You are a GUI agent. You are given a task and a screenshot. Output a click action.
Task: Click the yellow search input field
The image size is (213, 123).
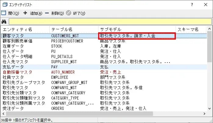click(110, 22)
